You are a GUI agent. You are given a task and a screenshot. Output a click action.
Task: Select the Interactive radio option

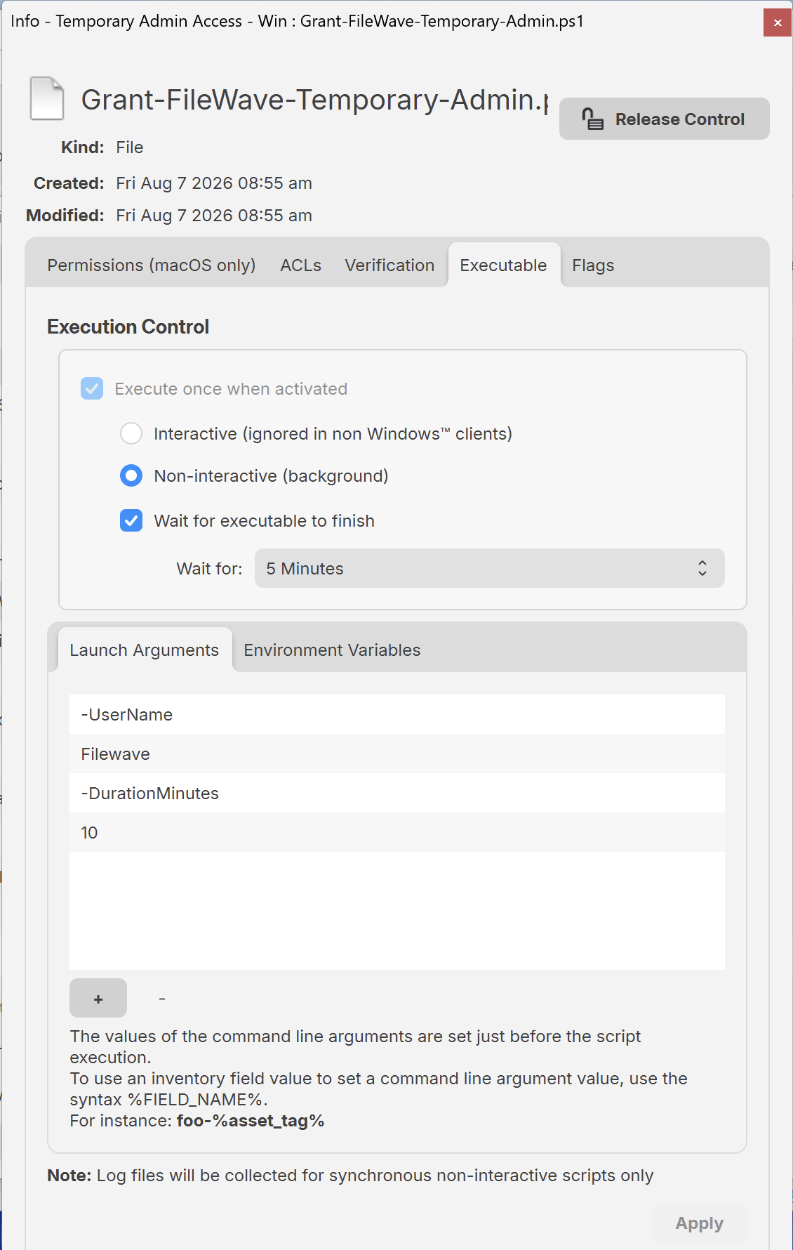point(131,433)
